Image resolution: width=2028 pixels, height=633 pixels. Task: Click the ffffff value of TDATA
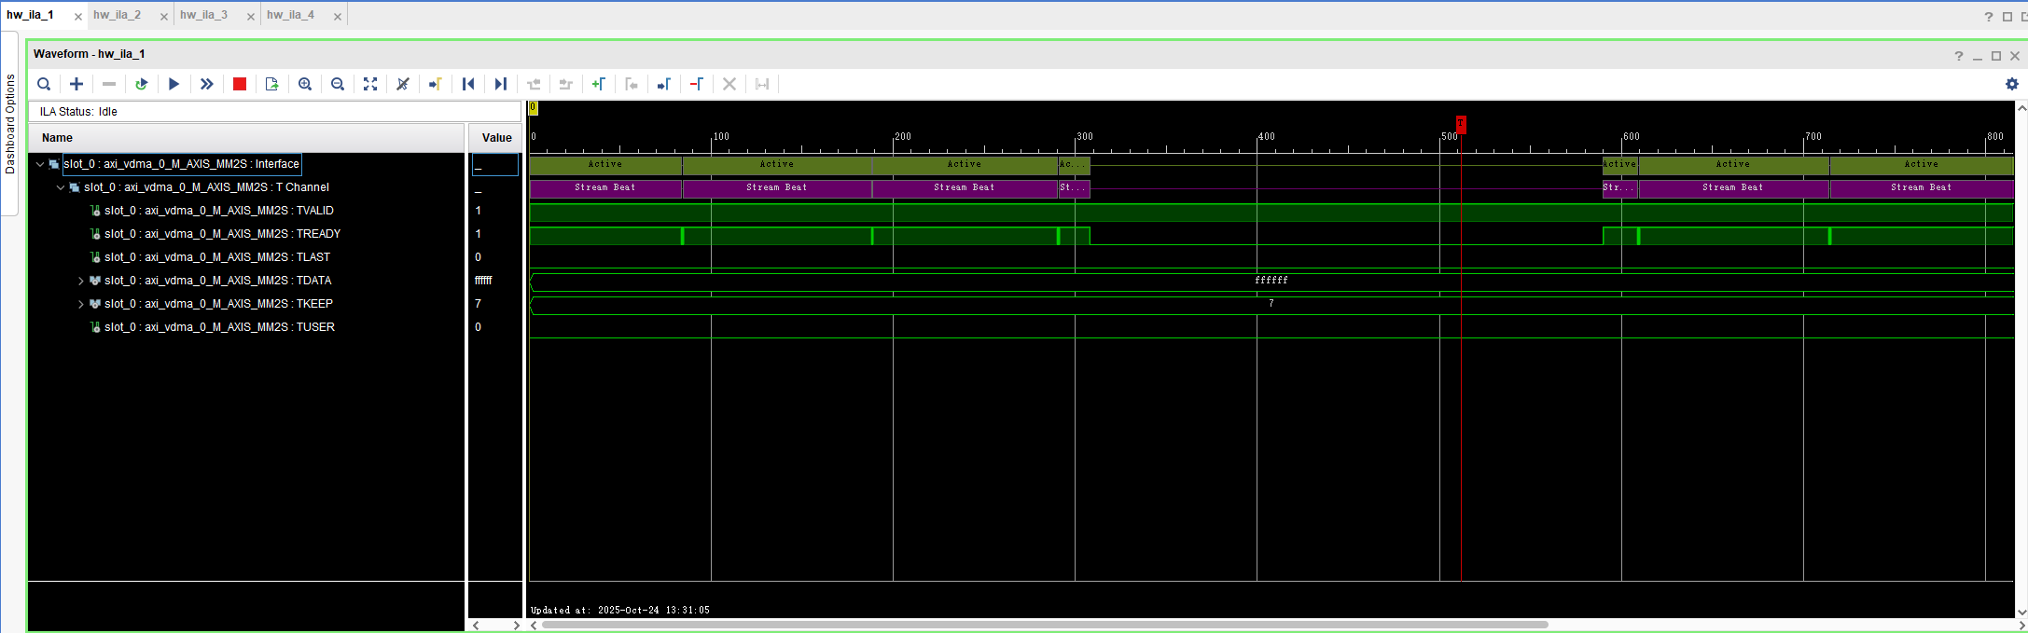483,281
